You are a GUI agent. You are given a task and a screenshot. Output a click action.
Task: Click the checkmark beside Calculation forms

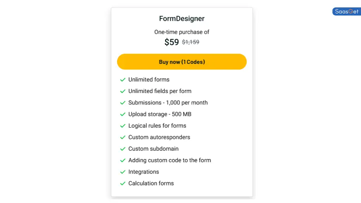(x=123, y=183)
